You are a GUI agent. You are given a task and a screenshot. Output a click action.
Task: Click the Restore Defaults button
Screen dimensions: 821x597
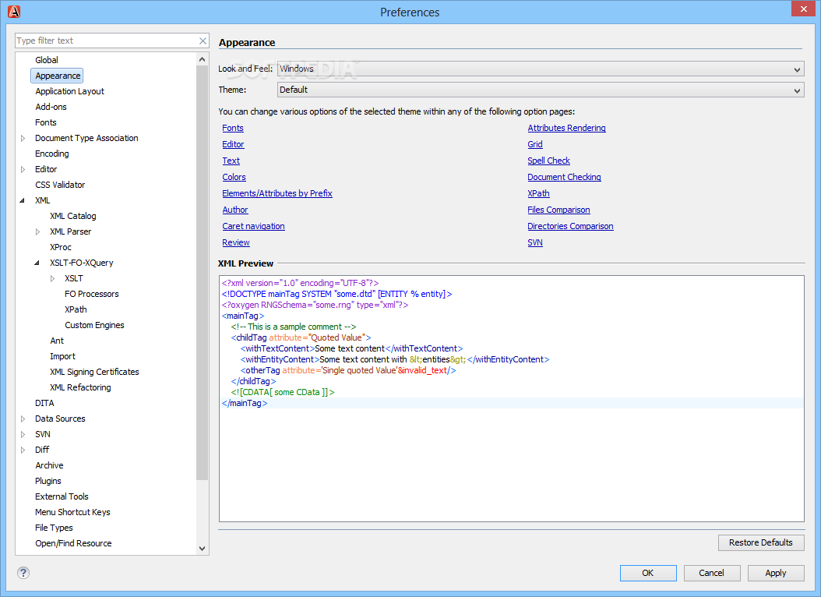tap(761, 542)
